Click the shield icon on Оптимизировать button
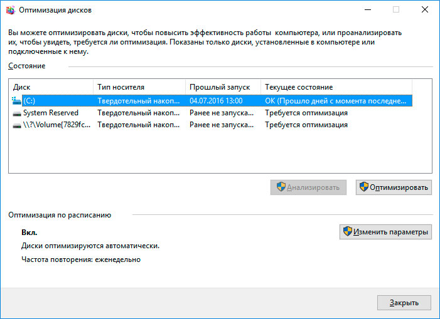This screenshot has height=319, width=440. [x=363, y=187]
